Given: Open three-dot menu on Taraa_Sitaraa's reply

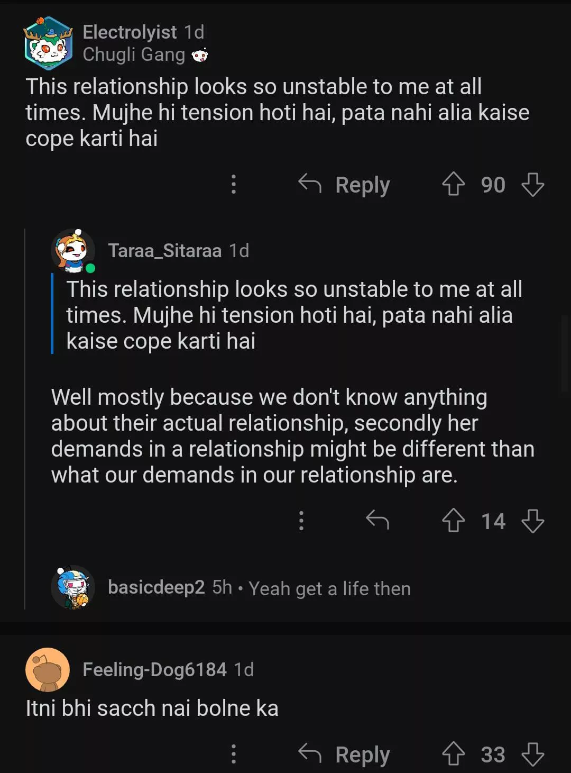Looking at the screenshot, I should coord(301,521).
